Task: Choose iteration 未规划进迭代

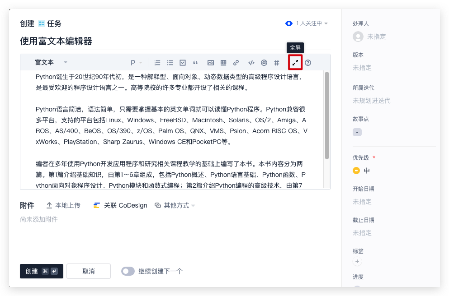Action: coord(371,101)
